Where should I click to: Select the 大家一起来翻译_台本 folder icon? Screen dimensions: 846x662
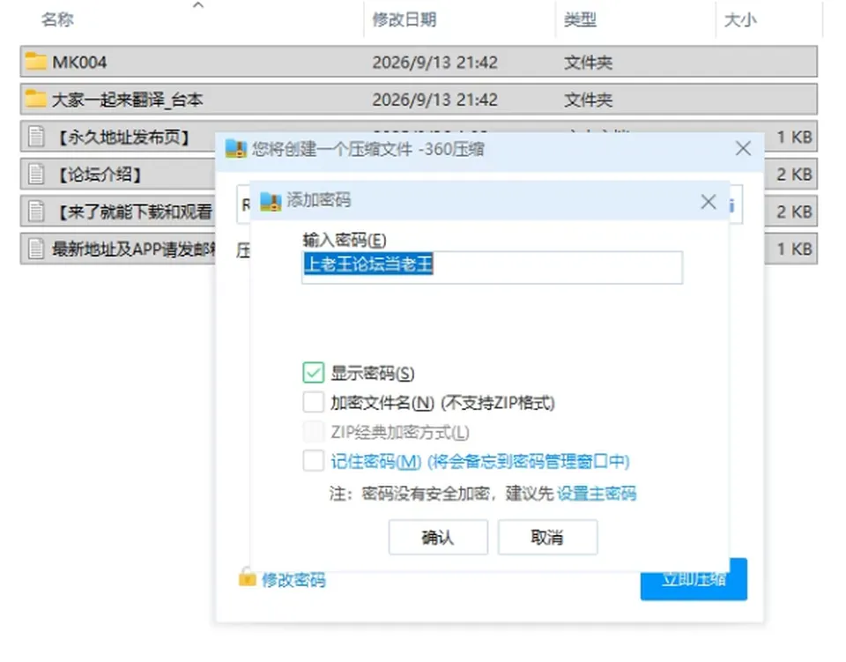click(x=35, y=99)
